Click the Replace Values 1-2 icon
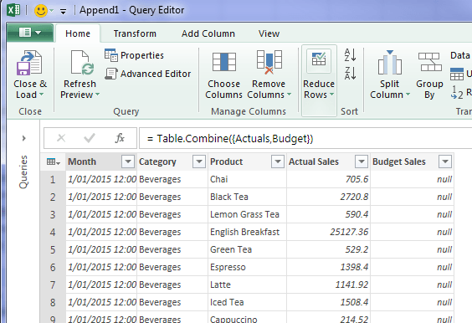Viewport: 472px width, 323px height. pyautogui.click(x=457, y=92)
